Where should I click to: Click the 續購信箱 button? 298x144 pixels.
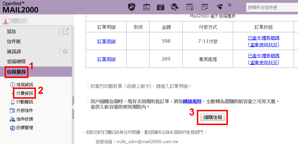[x=213, y=117]
